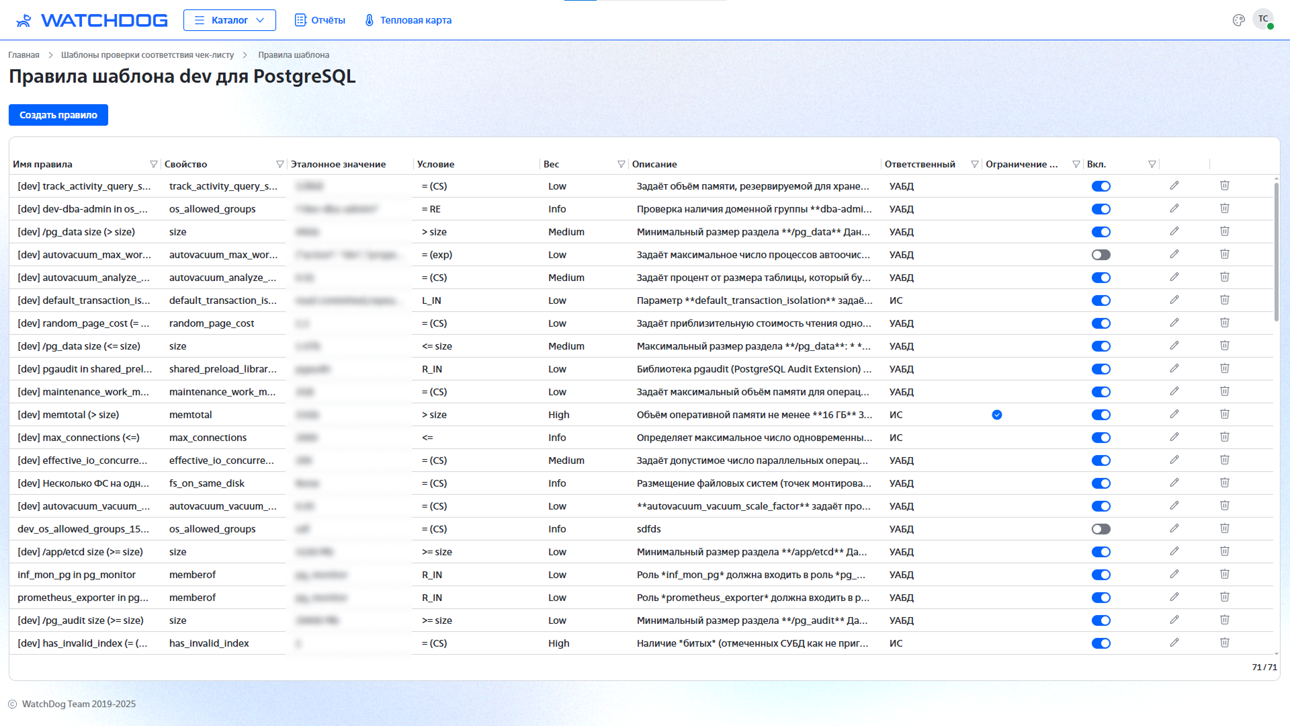Delete the track_activity_query_size rule
Screen dimensions: 1290x726
[1224, 186]
